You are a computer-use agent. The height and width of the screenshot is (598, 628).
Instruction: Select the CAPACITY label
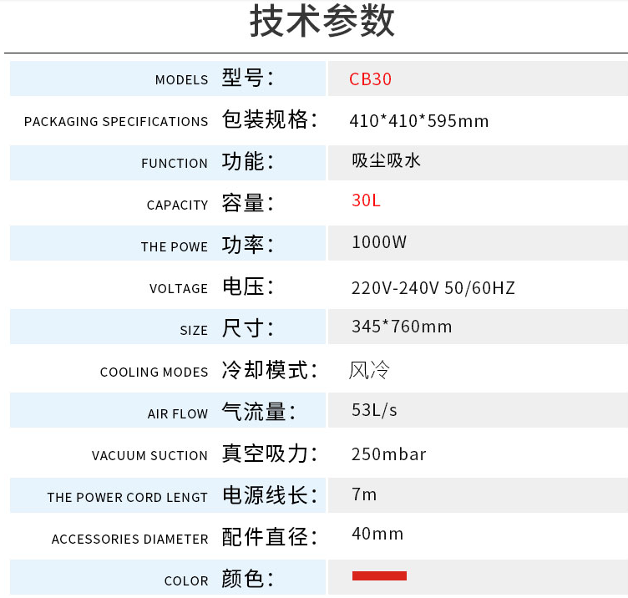click(177, 205)
